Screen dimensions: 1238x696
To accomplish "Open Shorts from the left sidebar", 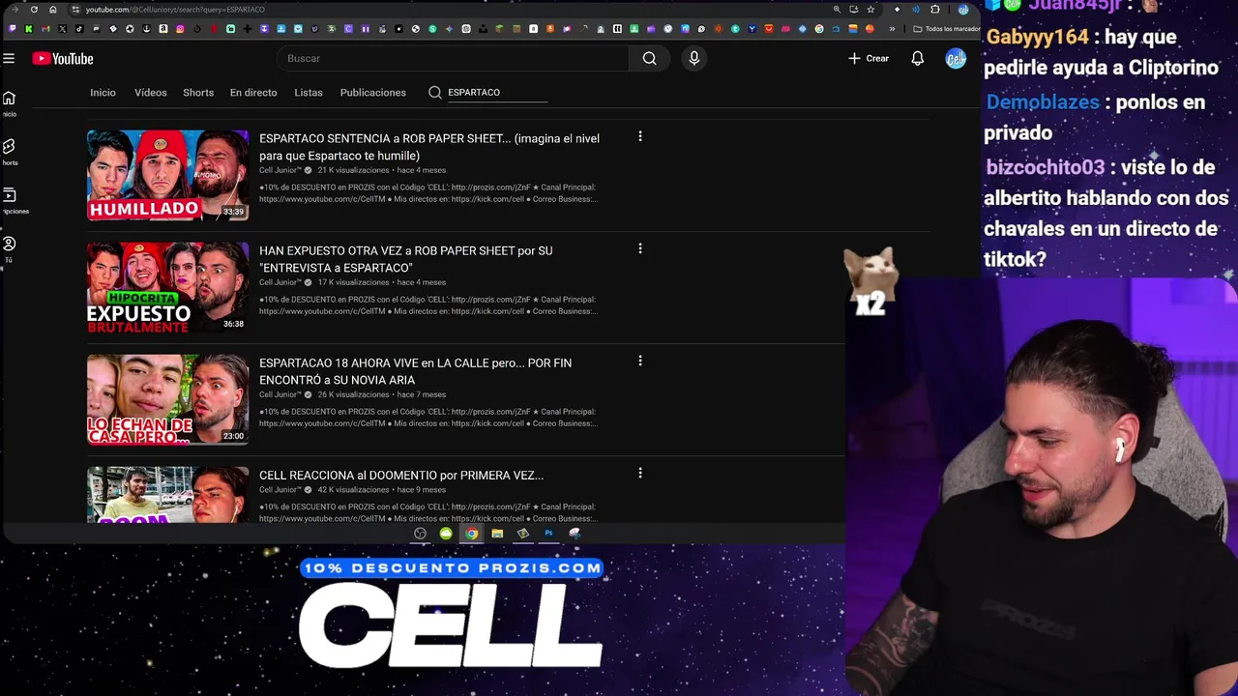I will click(9, 147).
